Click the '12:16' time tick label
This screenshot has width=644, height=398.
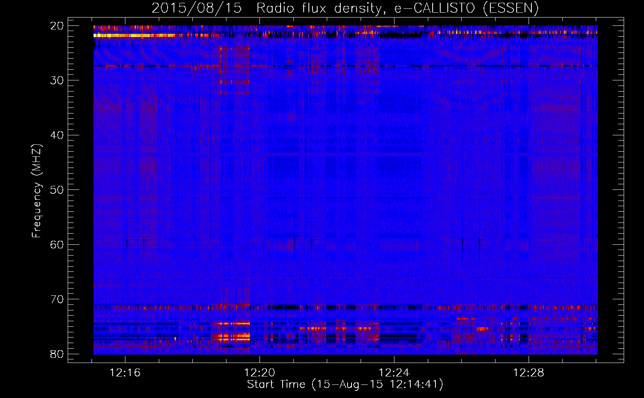pyautogui.click(x=125, y=373)
